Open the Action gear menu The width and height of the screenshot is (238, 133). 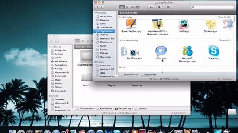(160, 7)
